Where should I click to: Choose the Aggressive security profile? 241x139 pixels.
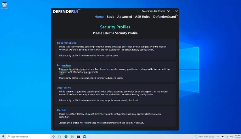tap(115, 94)
